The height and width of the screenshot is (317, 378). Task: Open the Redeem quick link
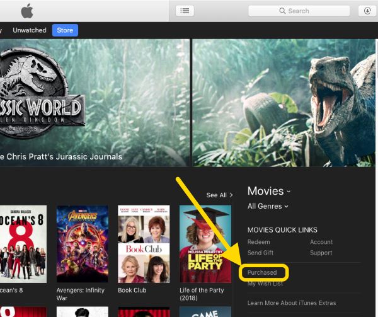point(259,242)
